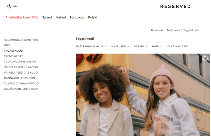Expand the Värvid color filter

click(x=141, y=46)
